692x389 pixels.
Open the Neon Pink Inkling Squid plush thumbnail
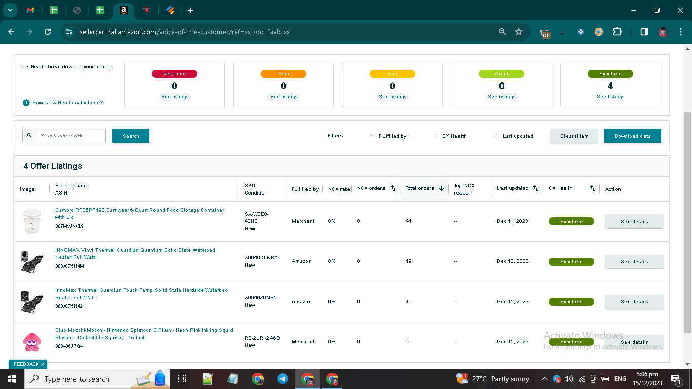click(x=31, y=342)
